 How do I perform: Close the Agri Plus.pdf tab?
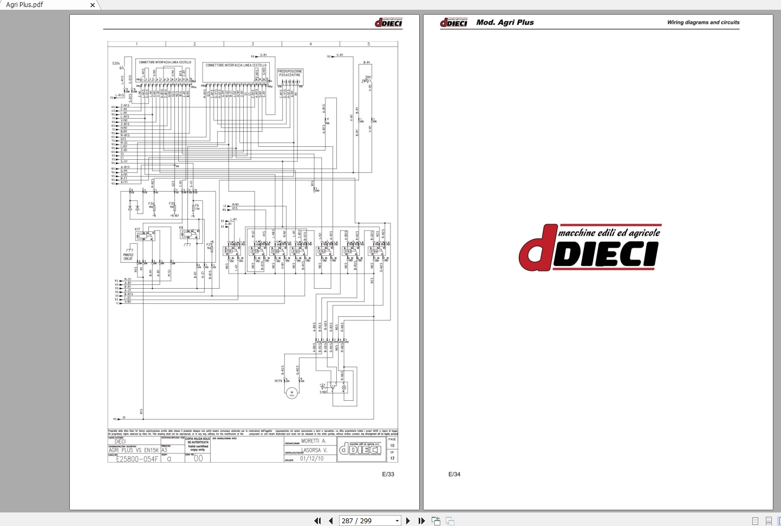point(92,5)
